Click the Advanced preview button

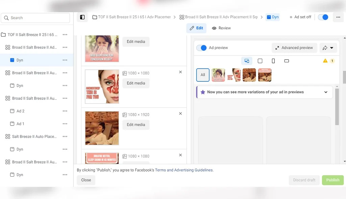pos(294,48)
